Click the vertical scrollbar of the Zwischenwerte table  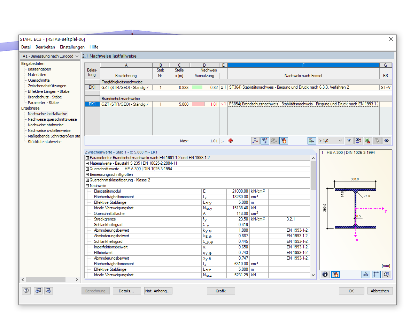tap(313, 216)
